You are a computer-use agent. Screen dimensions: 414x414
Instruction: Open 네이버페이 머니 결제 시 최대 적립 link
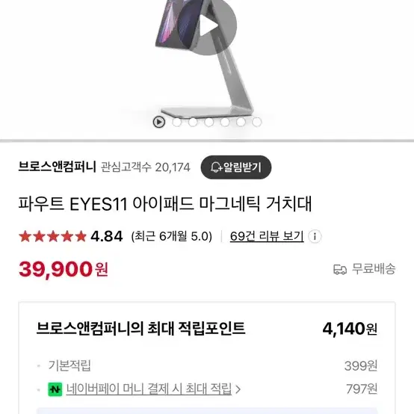[x=149, y=389]
